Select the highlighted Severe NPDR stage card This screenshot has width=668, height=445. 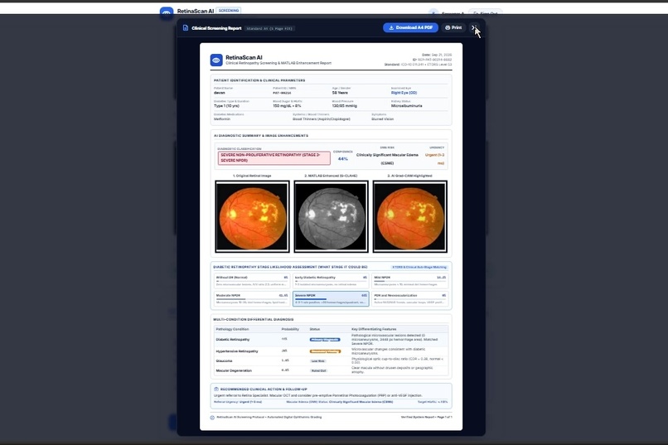[331, 298]
